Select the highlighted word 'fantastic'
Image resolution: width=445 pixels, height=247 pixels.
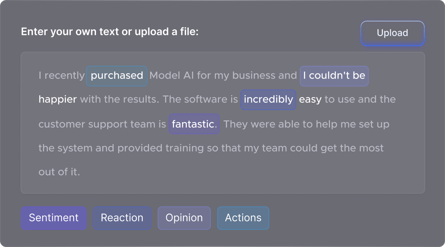(x=194, y=124)
